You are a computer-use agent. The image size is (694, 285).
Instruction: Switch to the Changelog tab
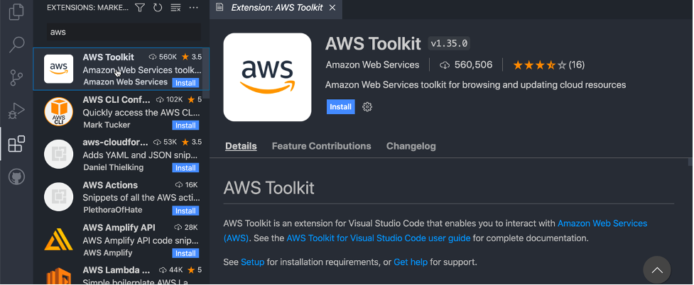click(x=411, y=146)
